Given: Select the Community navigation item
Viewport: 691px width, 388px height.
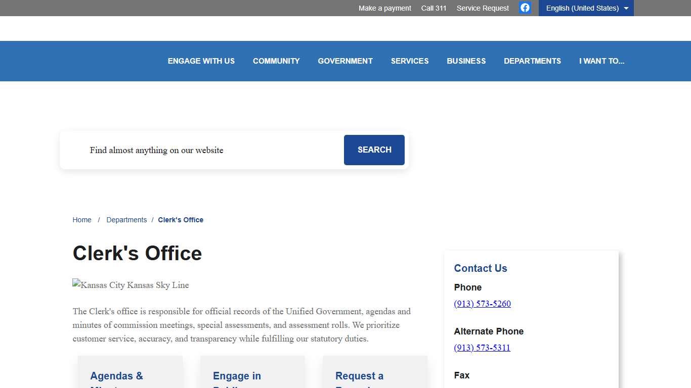Looking at the screenshot, I should (x=276, y=61).
